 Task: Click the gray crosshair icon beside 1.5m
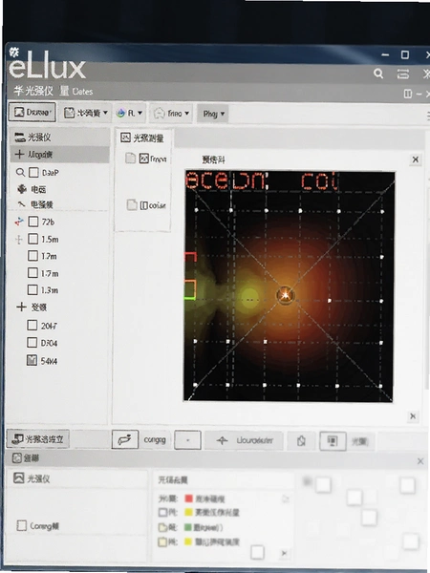pyautogui.click(x=19, y=240)
